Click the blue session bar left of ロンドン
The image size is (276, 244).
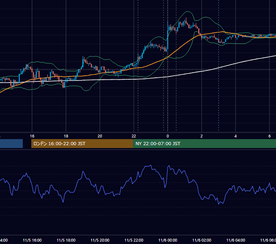coord(11,144)
